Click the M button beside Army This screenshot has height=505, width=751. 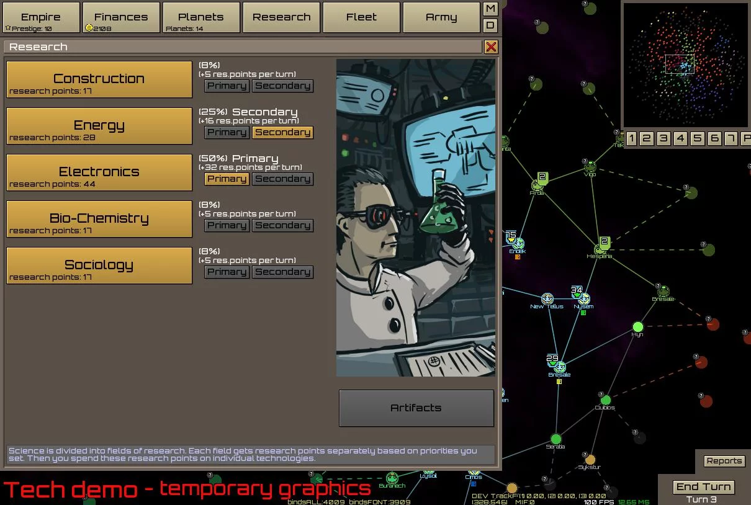pyautogui.click(x=490, y=9)
